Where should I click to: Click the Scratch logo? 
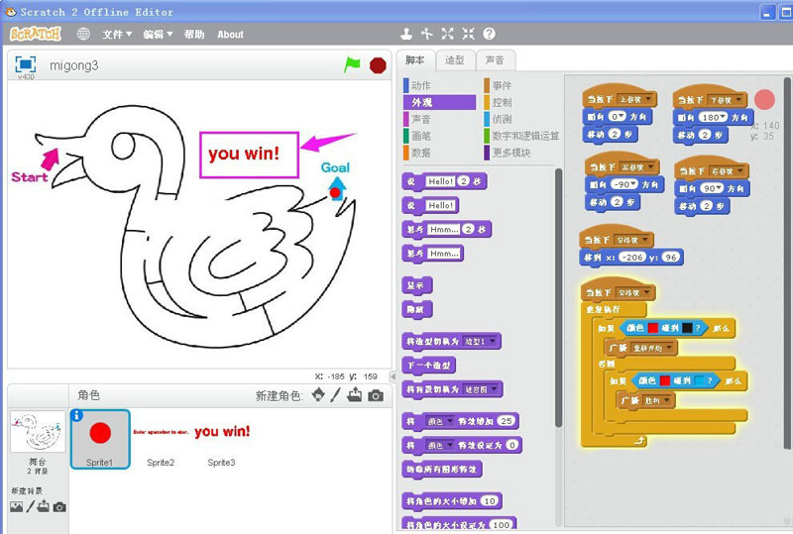click(36, 34)
